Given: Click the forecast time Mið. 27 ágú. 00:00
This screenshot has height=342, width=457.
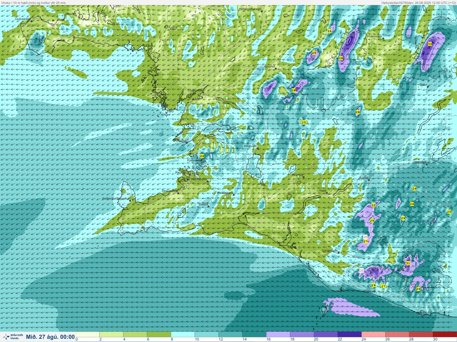Looking at the screenshot, I should coord(50,337).
